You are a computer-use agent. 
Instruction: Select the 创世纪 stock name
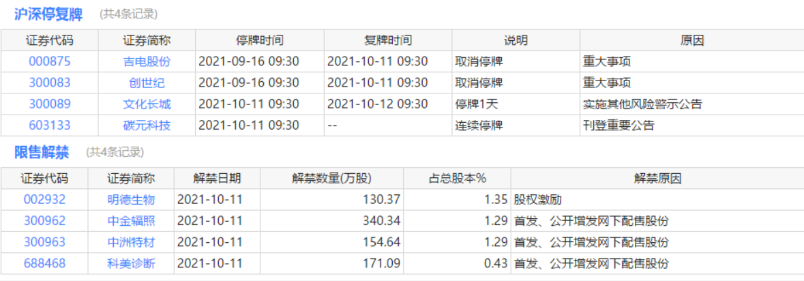pyautogui.click(x=147, y=83)
